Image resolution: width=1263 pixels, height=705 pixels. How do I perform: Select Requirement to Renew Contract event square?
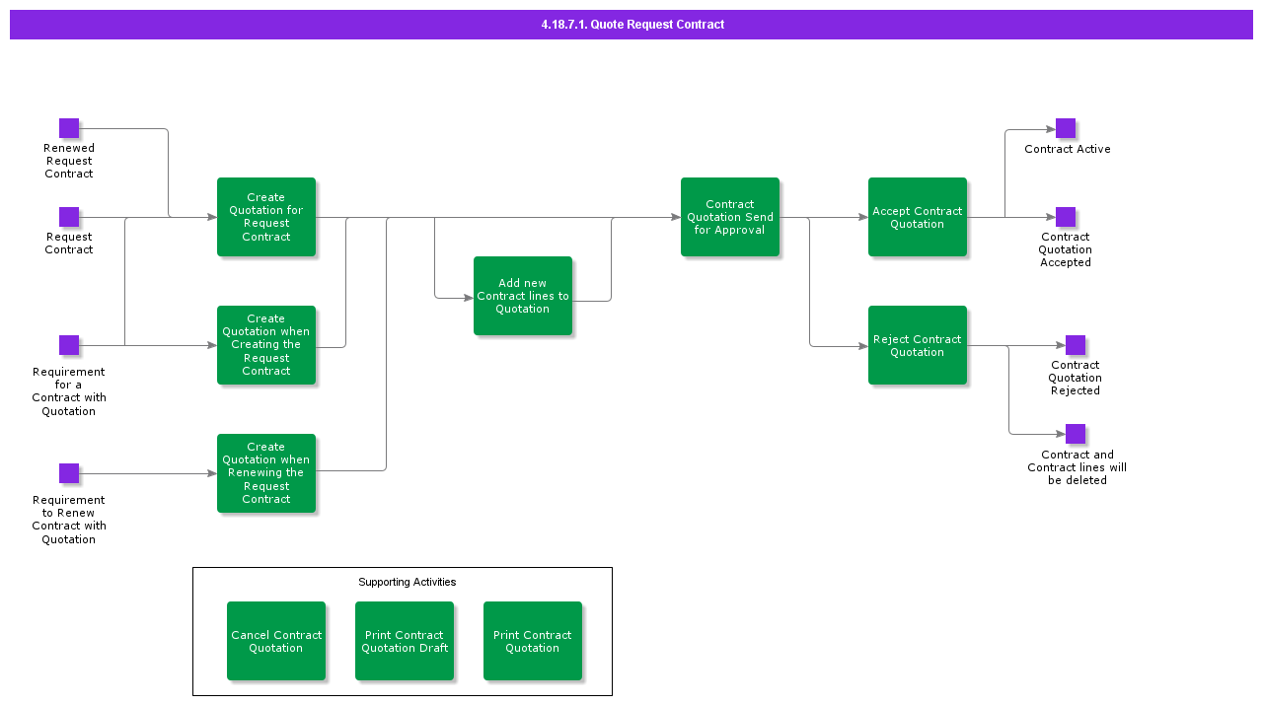coord(69,473)
